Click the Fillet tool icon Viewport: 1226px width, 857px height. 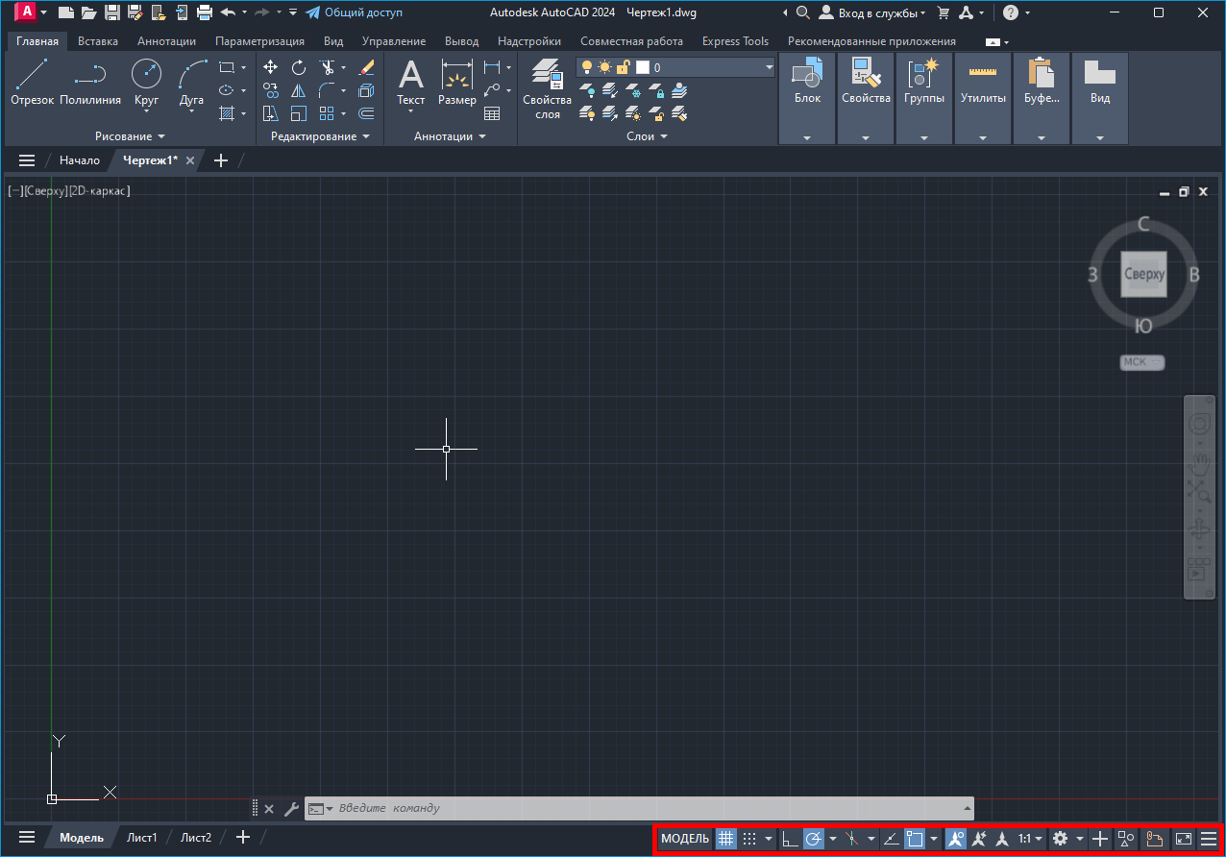tap(327, 90)
